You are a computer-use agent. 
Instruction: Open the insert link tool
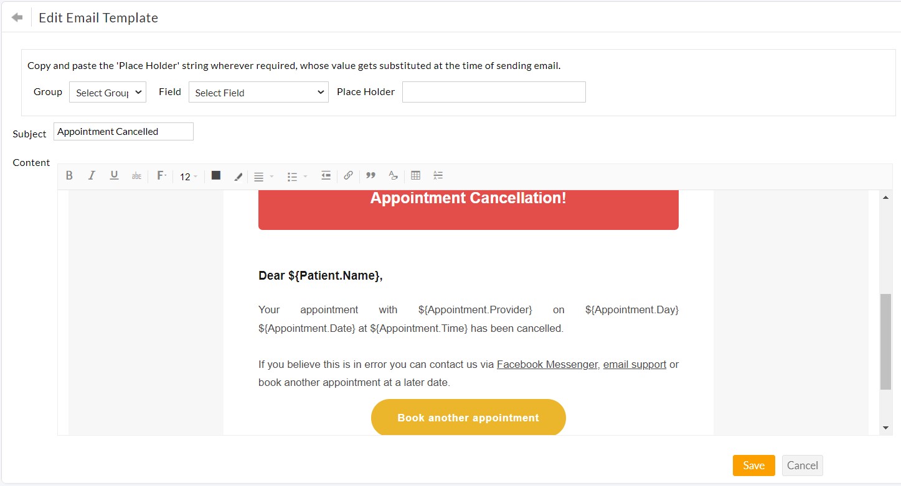[x=348, y=175]
